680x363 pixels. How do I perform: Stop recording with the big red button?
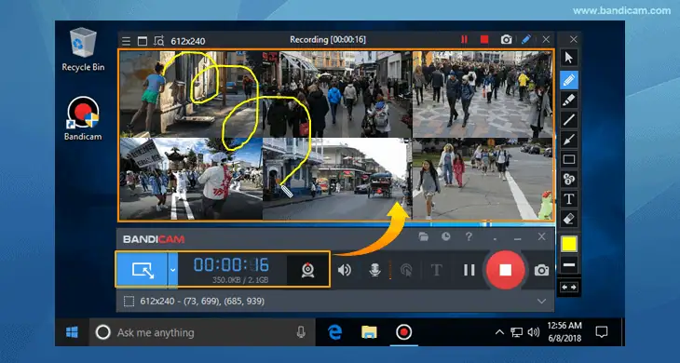click(505, 270)
